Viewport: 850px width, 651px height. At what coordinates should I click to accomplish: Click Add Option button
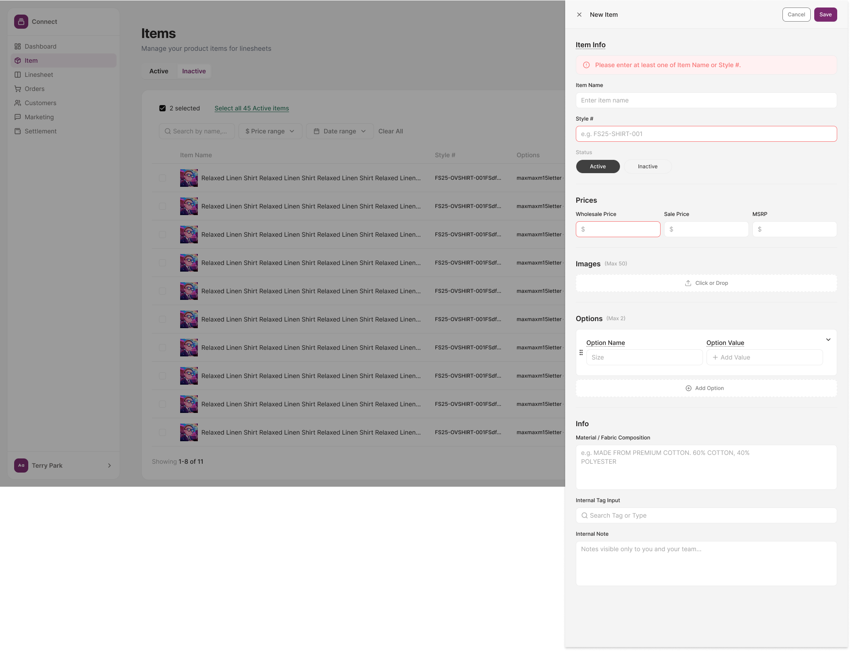click(x=706, y=388)
